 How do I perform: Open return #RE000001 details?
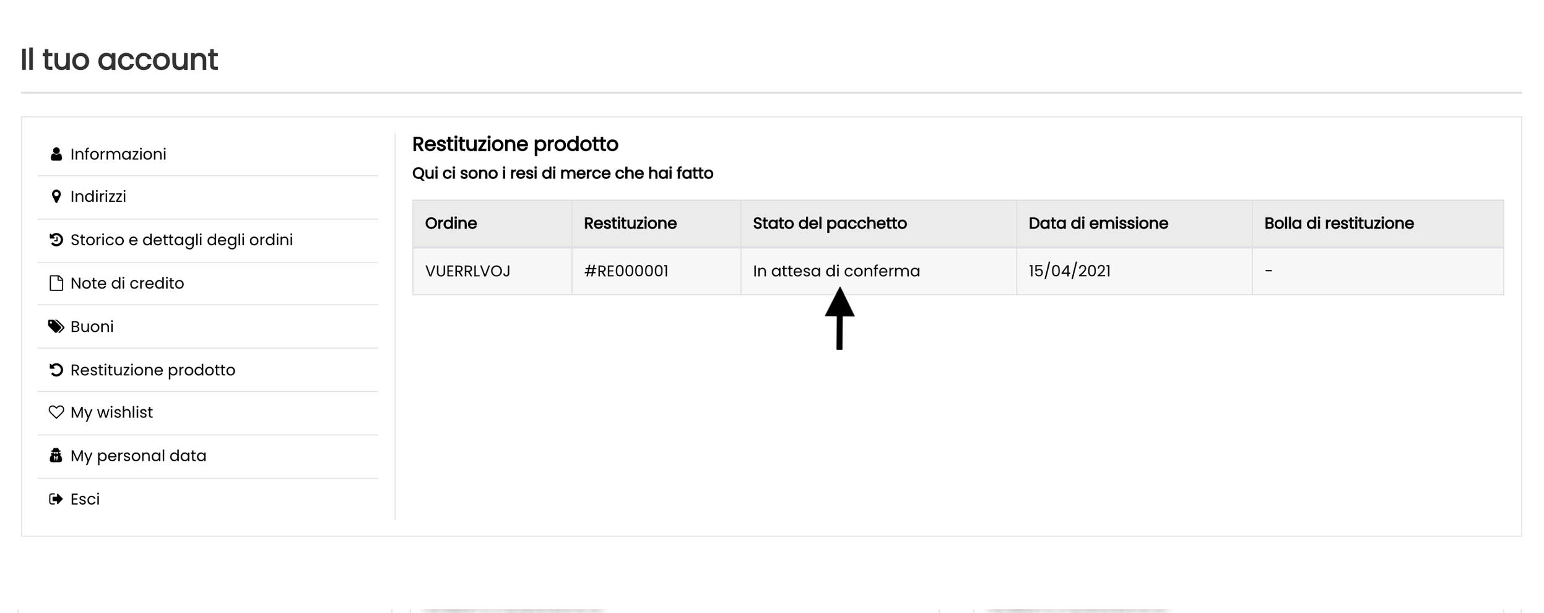click(x=626, y=271)
